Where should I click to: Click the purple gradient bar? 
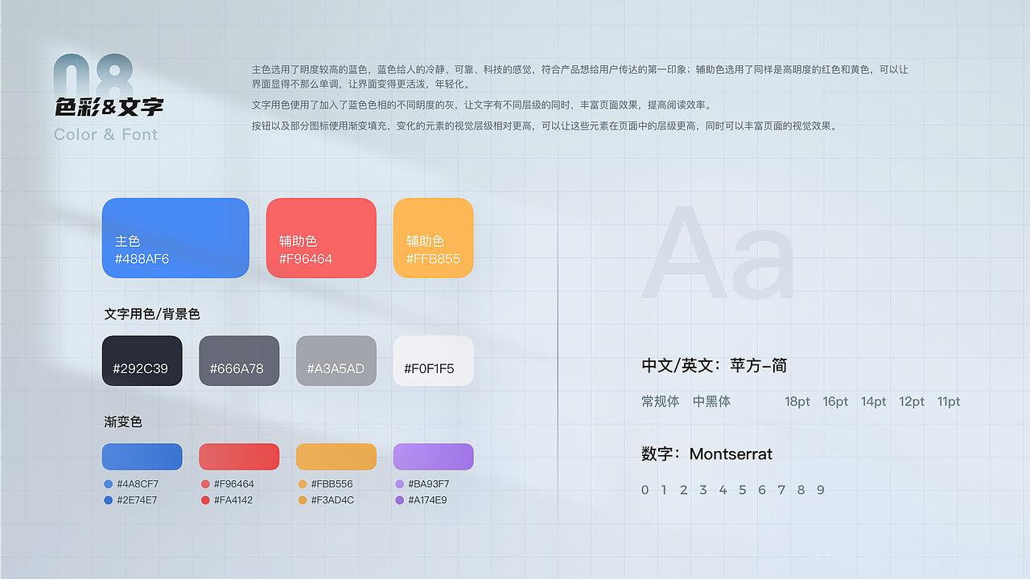click(x=433, y=457)
